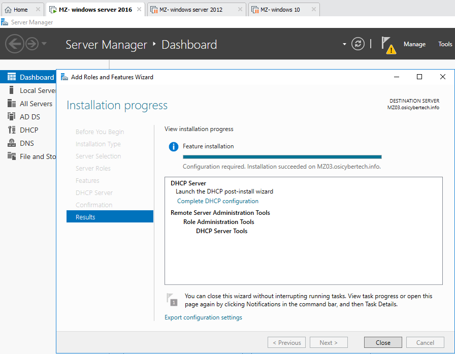Click the feature installation progress bar
This screenshot has height=354, width=455.
[x=282, y=157]
